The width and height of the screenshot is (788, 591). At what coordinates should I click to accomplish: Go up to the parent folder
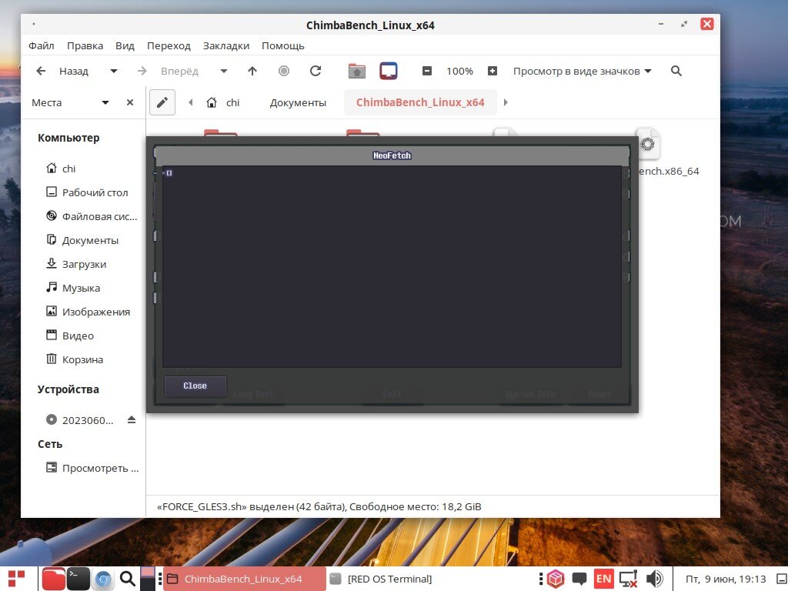coord(252,71)
